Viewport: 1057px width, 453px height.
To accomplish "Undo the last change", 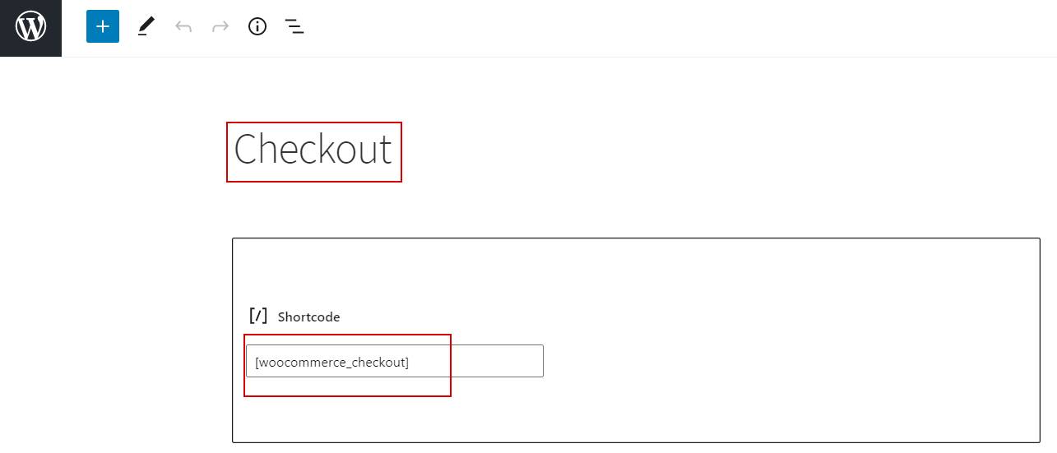I will click(183, 27).
